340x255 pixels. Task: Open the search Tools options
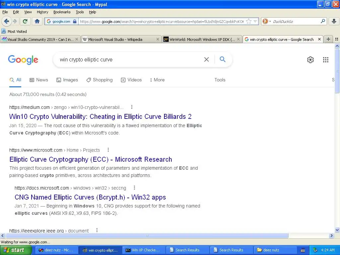(220, 80)
